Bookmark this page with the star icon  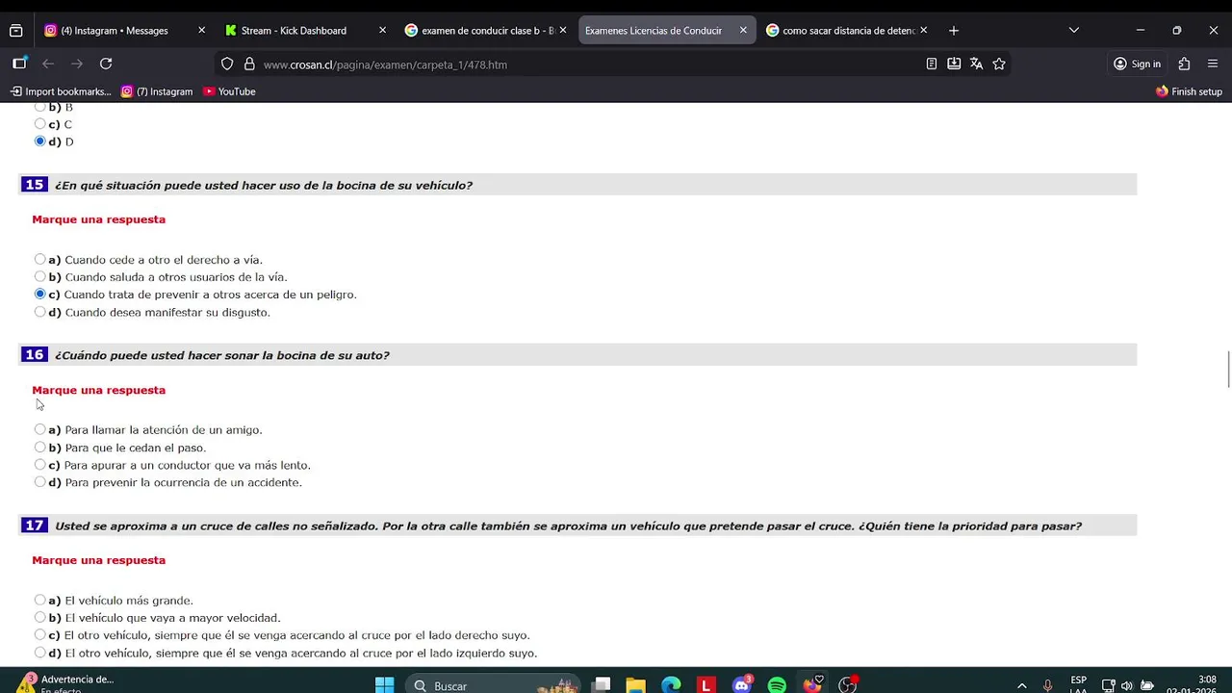tap(999, 64)
